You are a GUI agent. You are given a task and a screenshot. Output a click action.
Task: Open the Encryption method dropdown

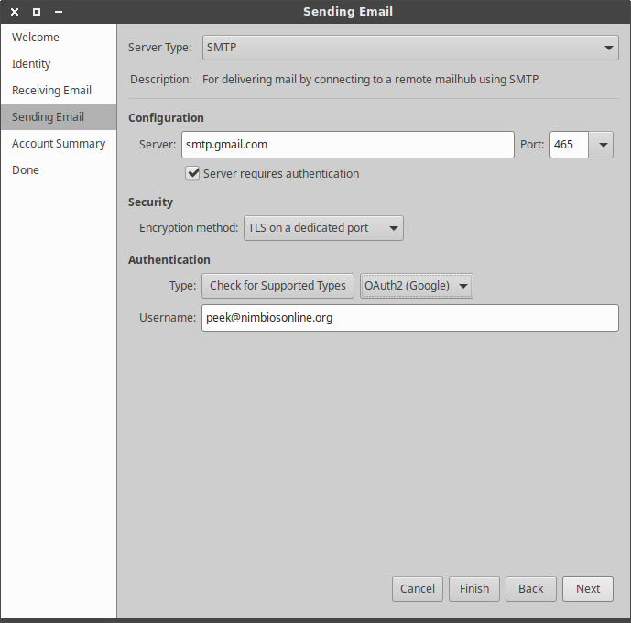pos(323,228)
